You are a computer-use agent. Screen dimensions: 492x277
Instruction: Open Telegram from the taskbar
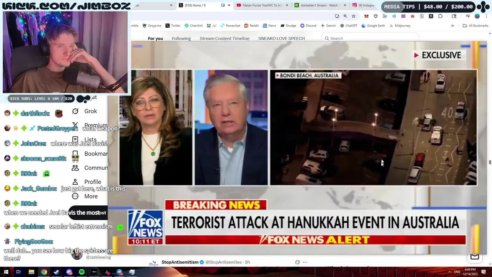(x=120, y=272)
